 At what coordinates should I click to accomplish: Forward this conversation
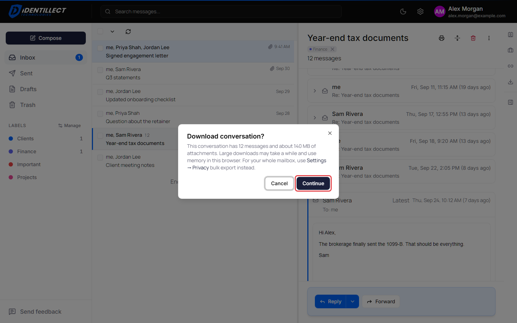[x=381, y=301]
